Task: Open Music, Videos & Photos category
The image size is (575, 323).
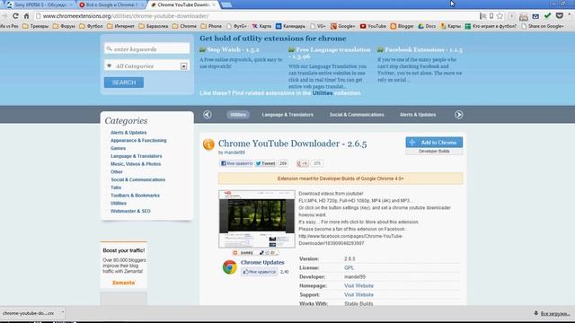Action: [136, 164]
